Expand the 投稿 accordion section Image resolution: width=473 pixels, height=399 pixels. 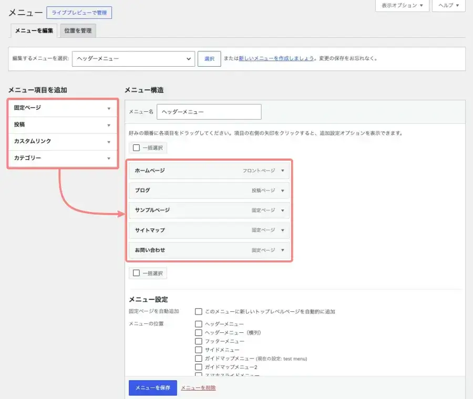coord(63,125)
